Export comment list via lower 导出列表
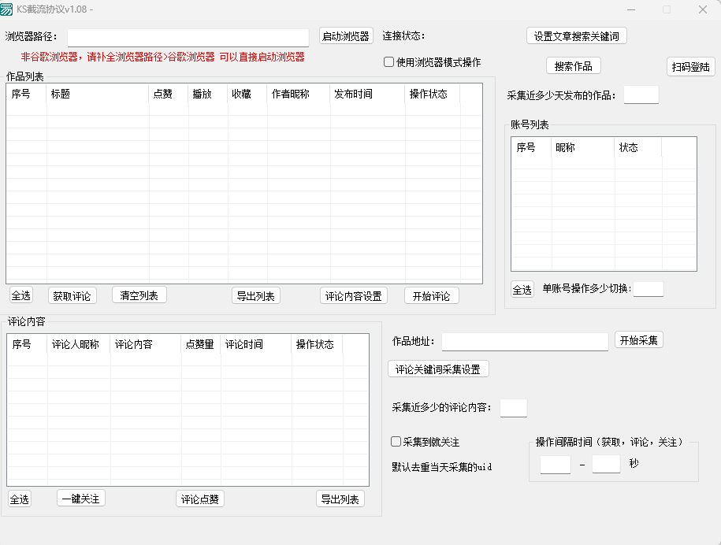The width and height of the screenshot is (721, 545). tap(340, 499)
